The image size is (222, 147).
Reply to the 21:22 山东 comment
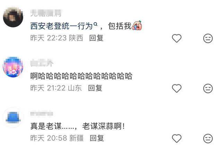[x=95, y=88]
